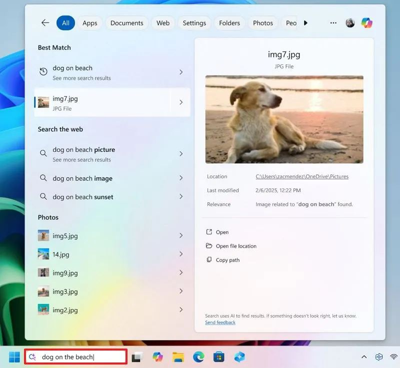This screenshot has height=368, width=400.
Task: Open the Copilot icon in the taskbar
Action: pyautogui.click(x=157, y=357)
